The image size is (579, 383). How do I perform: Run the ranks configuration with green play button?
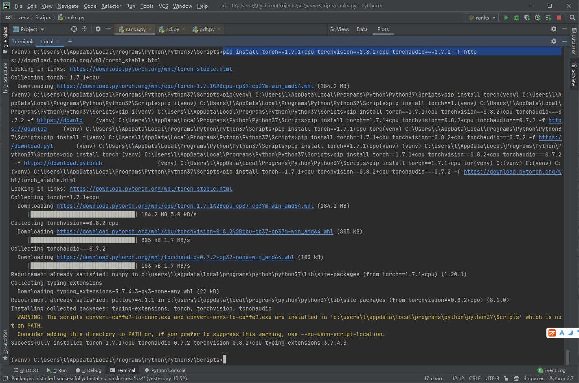click(x=506, y=18)
